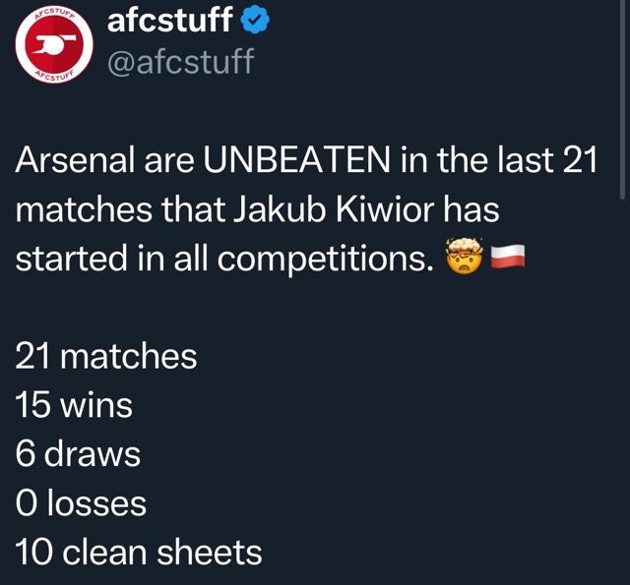Click the '21 matches' stat line
Screen dimensions: 630x585
106,355
